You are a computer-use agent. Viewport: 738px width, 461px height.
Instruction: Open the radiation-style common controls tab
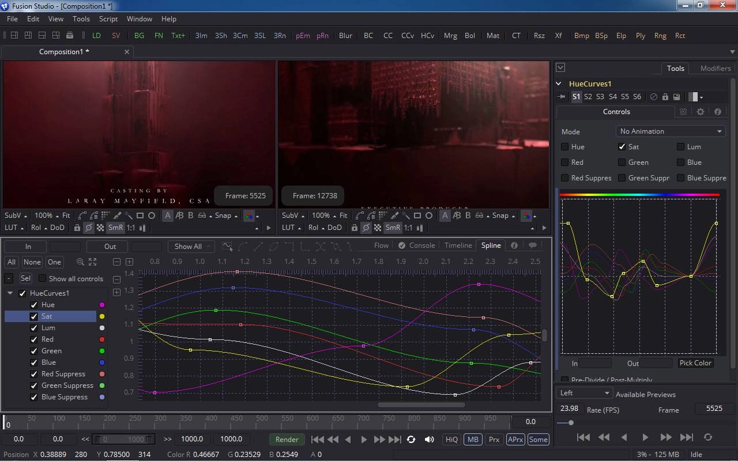[683, 112]
